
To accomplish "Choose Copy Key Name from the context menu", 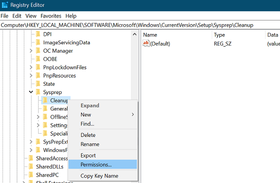I will tap(103, 176).
